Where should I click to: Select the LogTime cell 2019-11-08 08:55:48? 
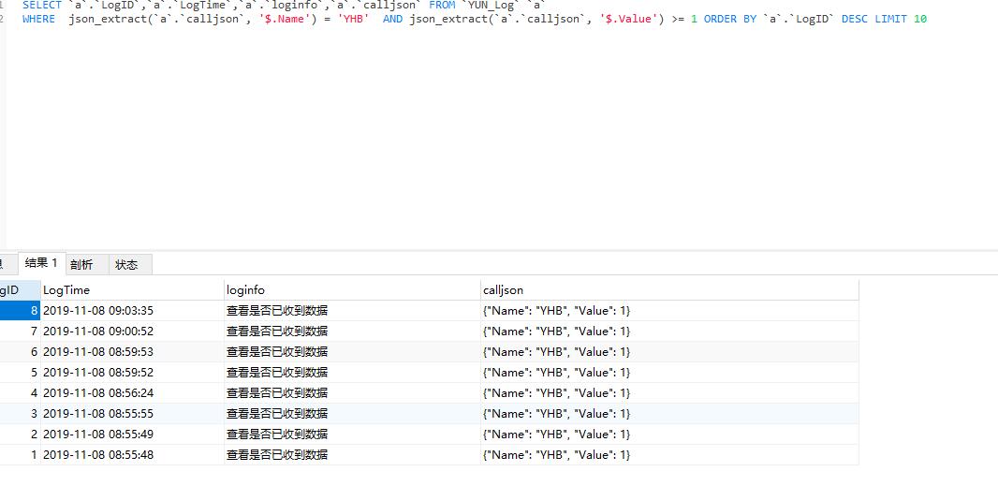click(97, 455)
